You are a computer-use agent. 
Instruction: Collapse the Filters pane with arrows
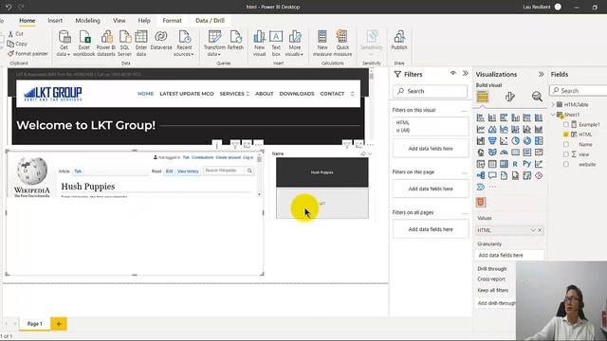pyautogui.click(x=466, y=74)
